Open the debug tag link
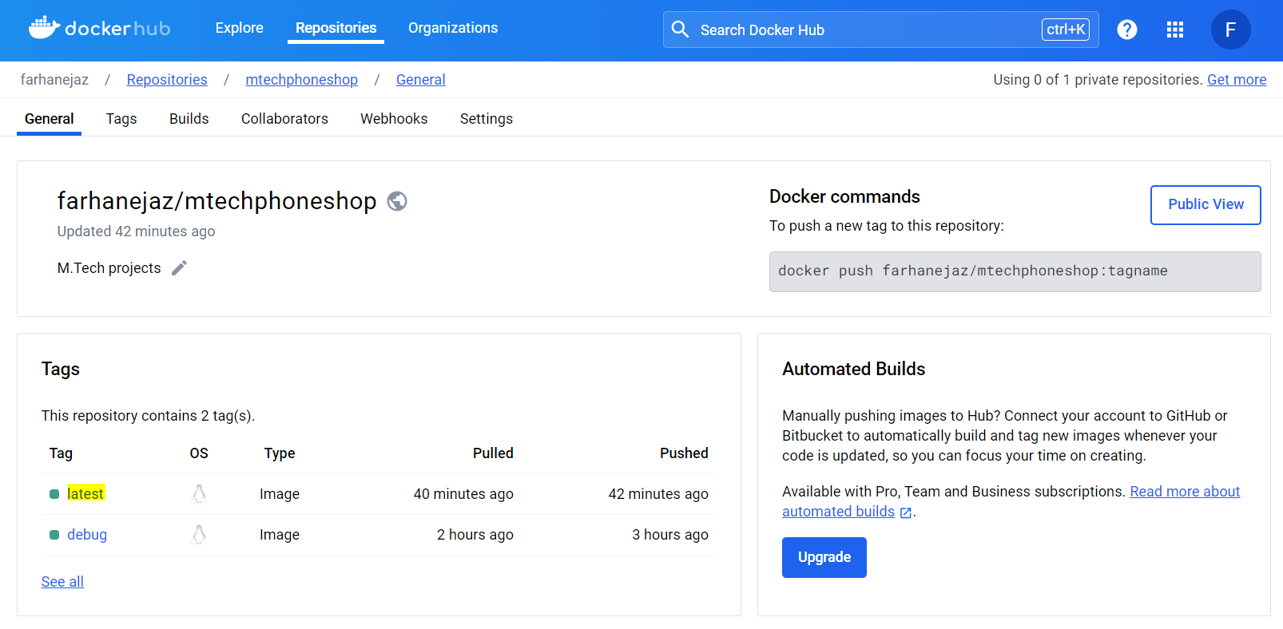This screenshot has width=1283, height=629. pyautogui.click(x=87, y=535)
